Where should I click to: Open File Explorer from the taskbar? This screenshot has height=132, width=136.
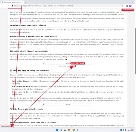click(x=69, y=130)
